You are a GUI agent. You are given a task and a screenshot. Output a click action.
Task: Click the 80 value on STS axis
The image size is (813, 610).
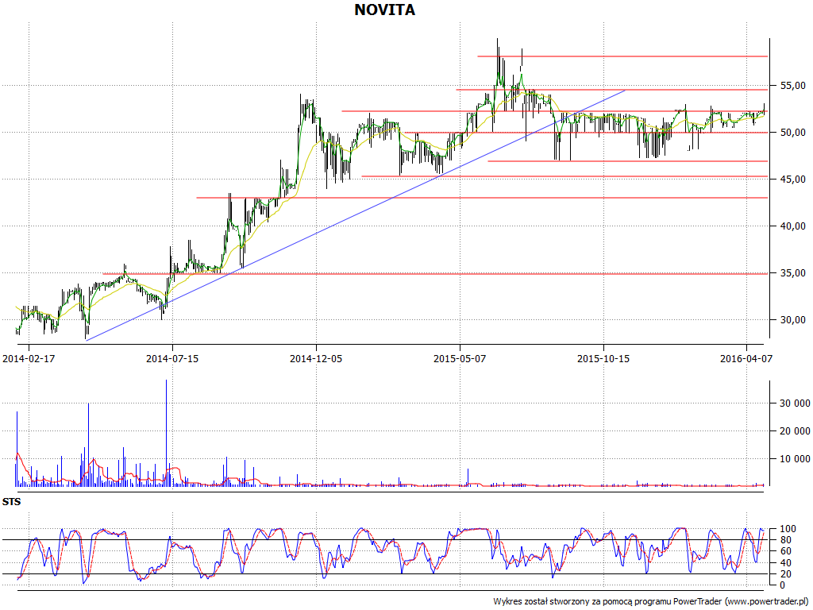point(785,540)
